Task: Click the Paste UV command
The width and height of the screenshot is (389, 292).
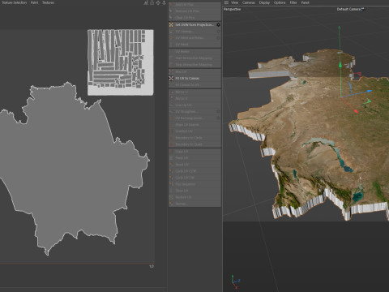Action: coord(194,158)
